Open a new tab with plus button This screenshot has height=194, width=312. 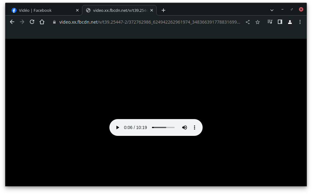point(163,10)
